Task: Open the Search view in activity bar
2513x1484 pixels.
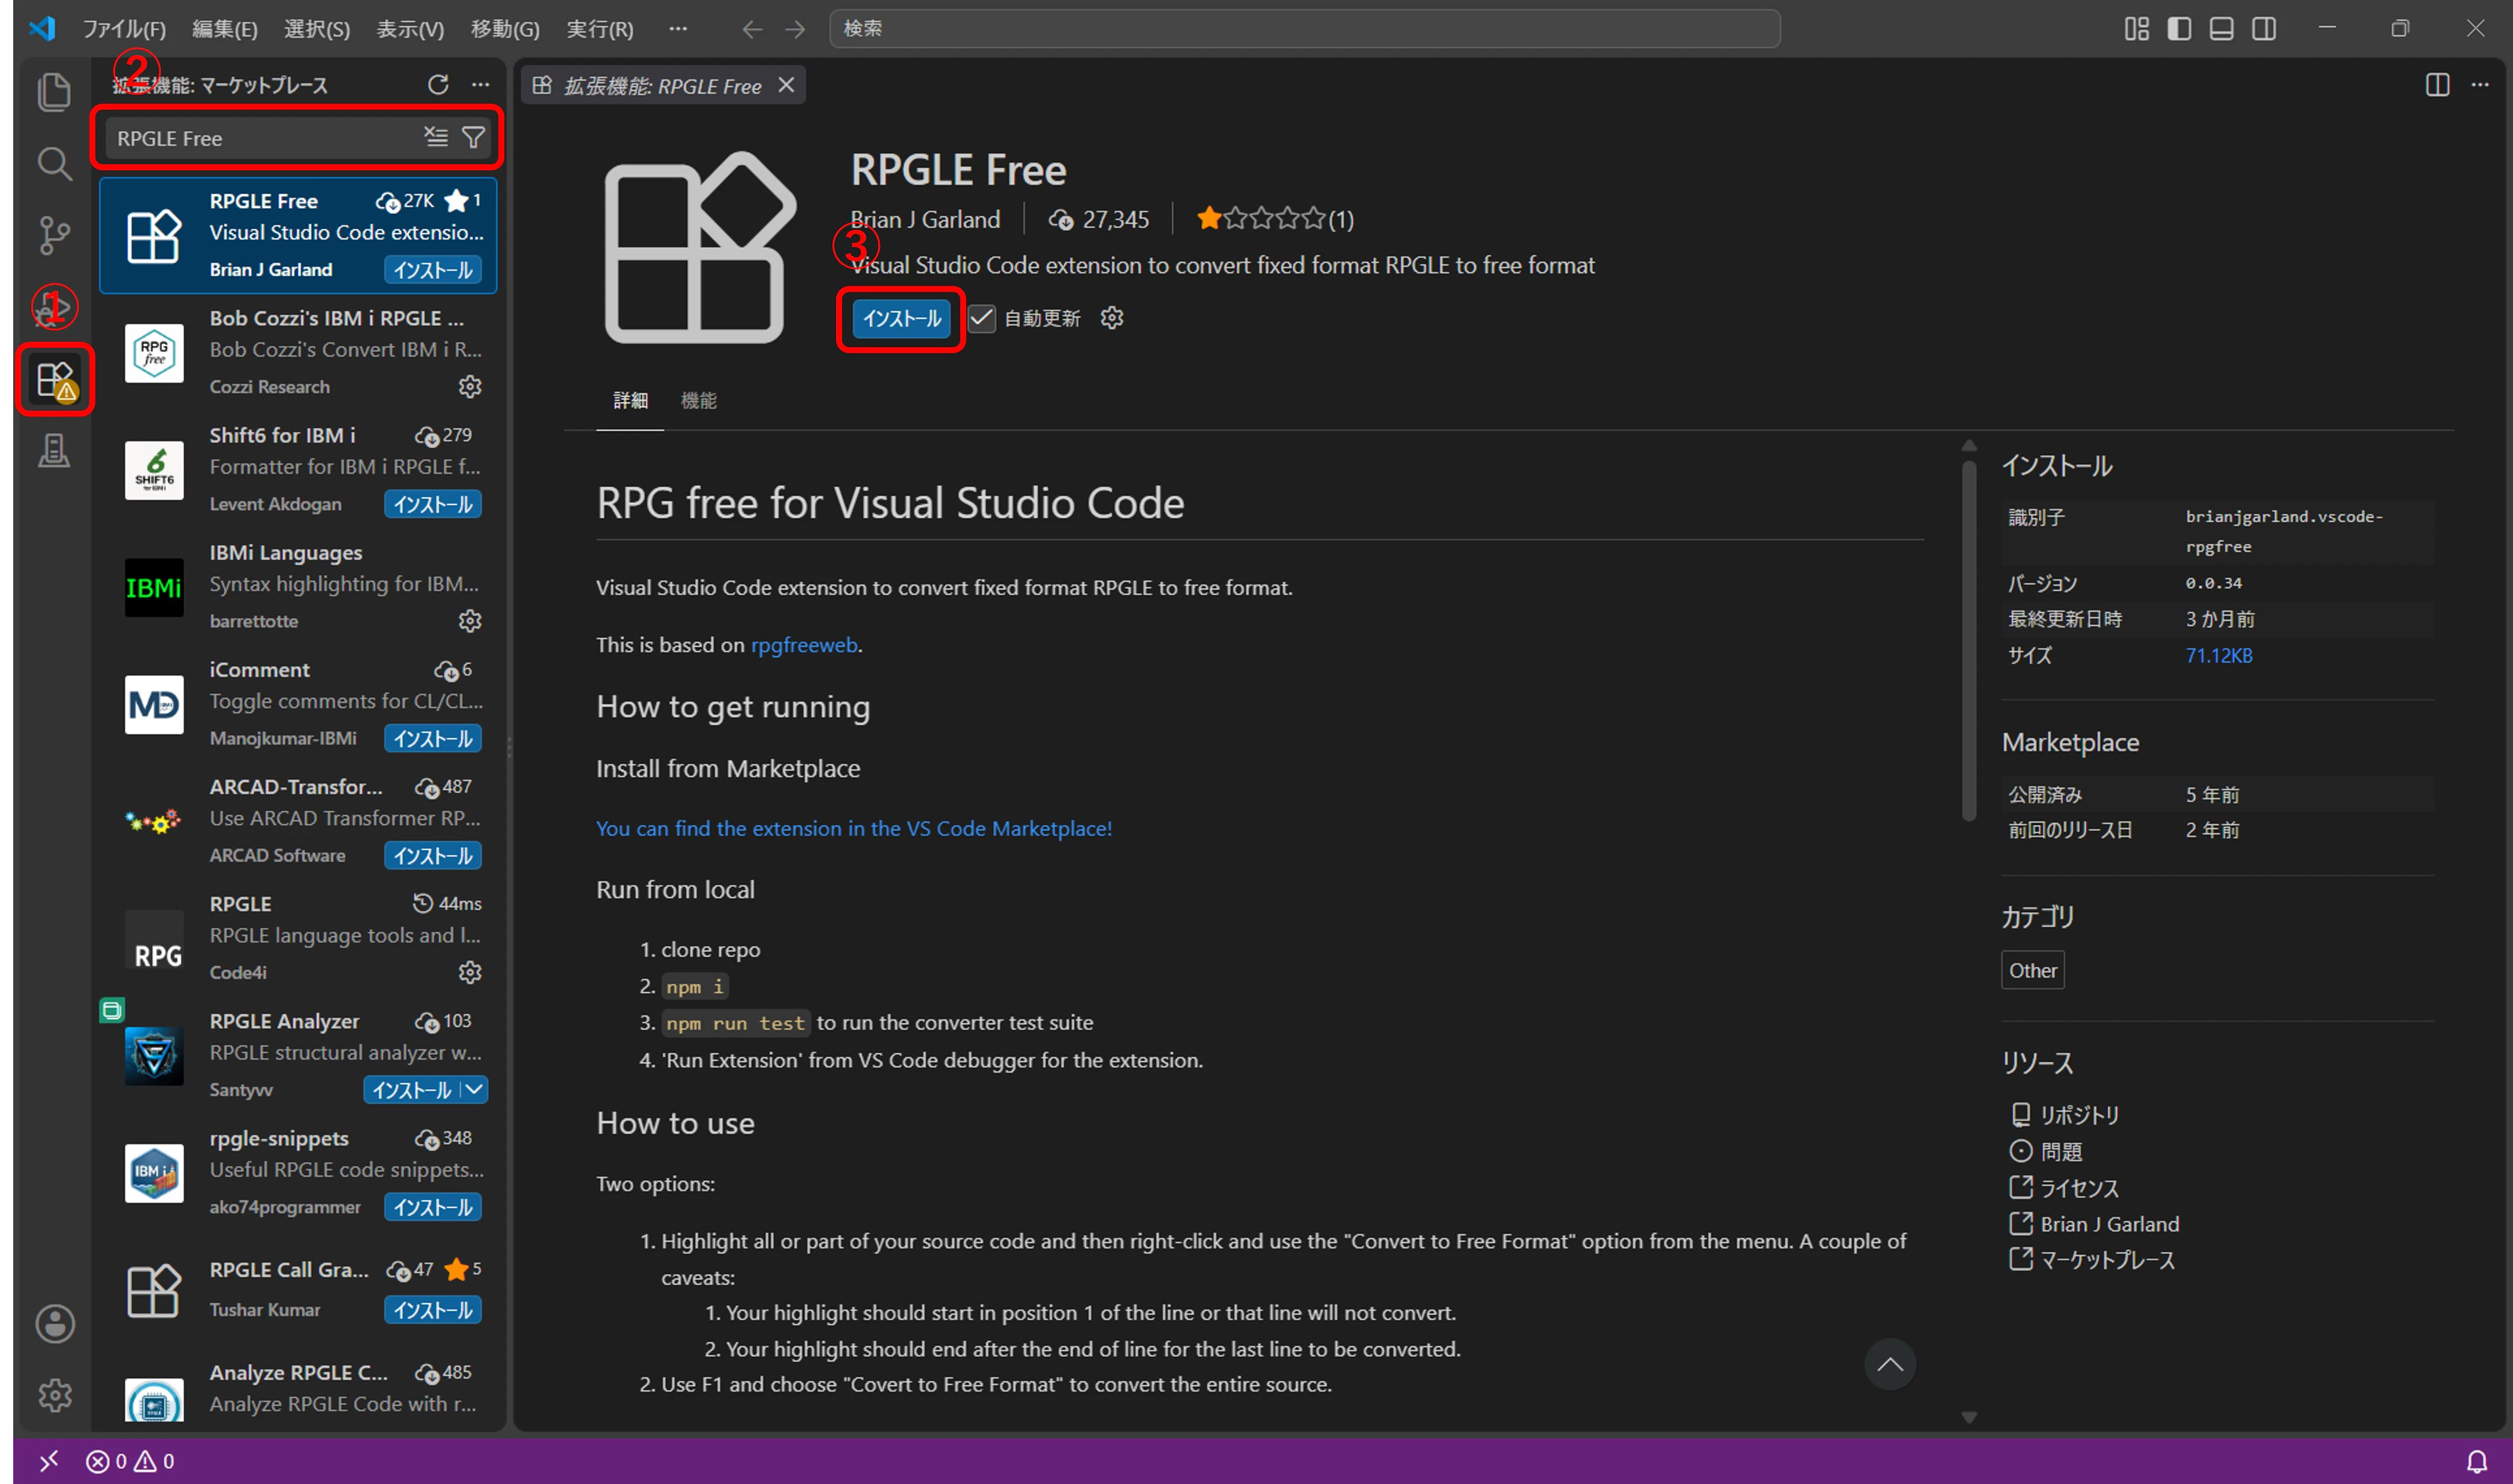Action: 54,164
